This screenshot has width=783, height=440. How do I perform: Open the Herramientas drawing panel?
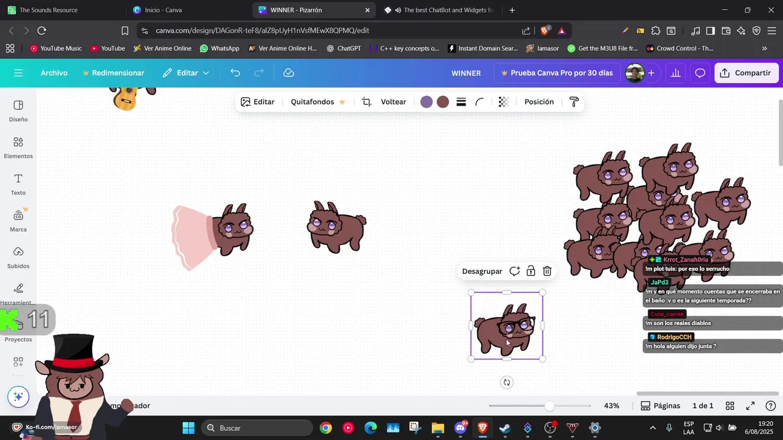(x=18, y=294)
